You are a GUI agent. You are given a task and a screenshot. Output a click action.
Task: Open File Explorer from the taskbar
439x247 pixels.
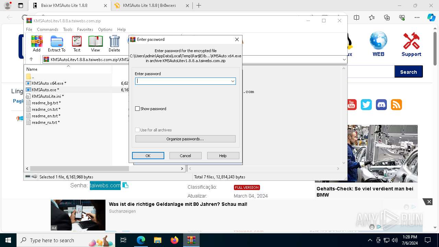(x=157, y=240)
